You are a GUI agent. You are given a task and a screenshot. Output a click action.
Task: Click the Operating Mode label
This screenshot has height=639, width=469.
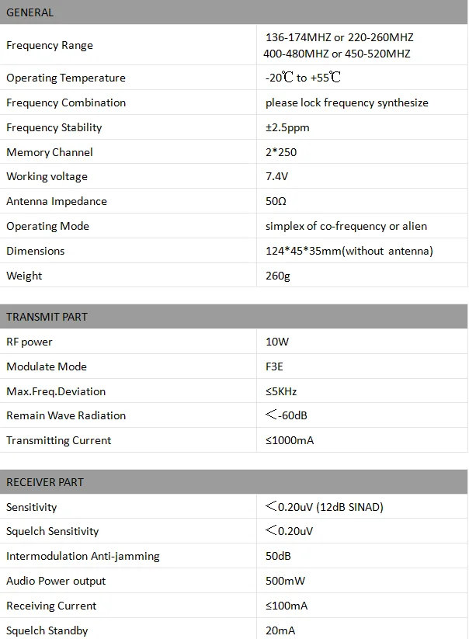pyautogui.click(x=47, y=226)
